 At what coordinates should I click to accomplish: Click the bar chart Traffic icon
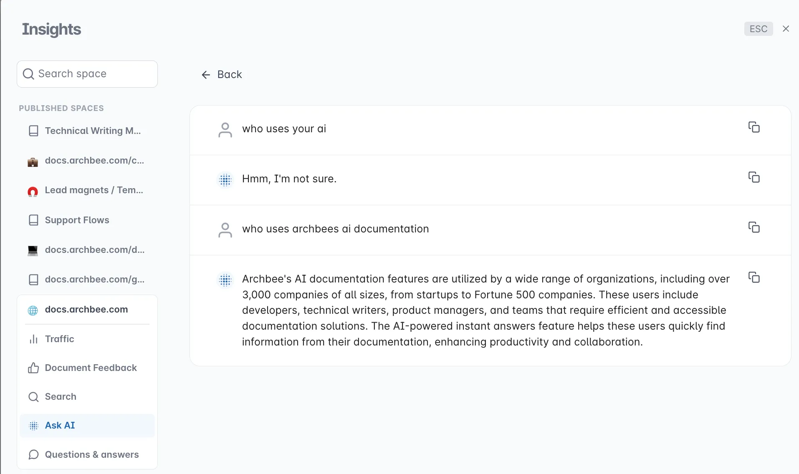(33, 339)
